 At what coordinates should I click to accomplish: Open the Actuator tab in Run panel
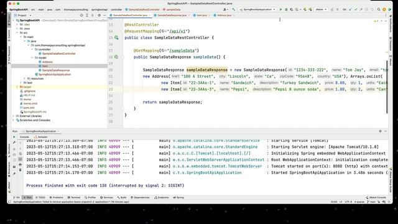coord(41,137)
